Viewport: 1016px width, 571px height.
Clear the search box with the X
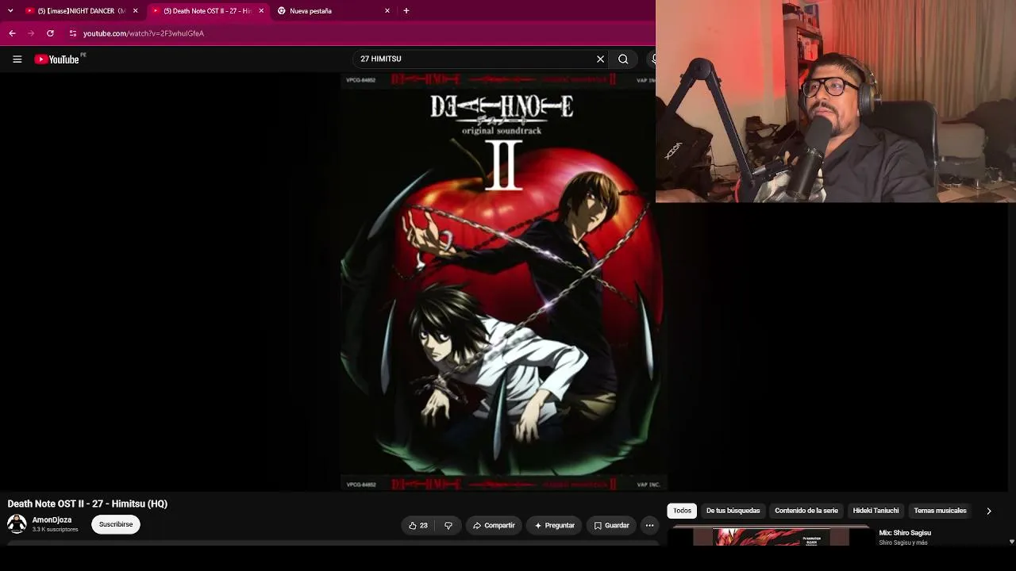pos(600,59)
